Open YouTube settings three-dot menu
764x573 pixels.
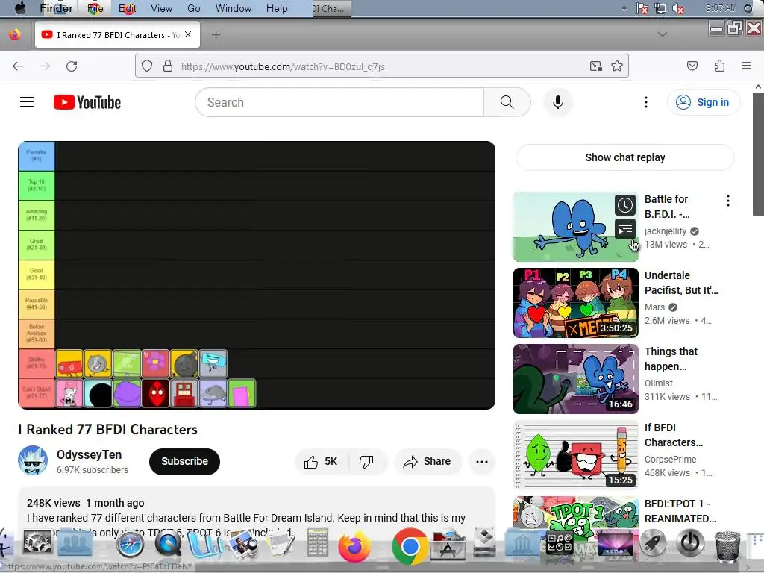coord(646,102)
